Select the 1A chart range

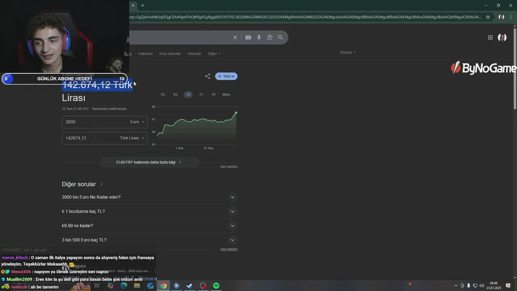point(188,95)
